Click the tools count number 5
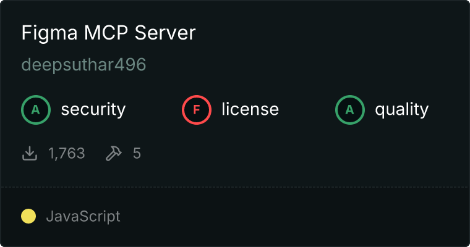This screenshot has width=470, height=247. click(x=137, y=153)
